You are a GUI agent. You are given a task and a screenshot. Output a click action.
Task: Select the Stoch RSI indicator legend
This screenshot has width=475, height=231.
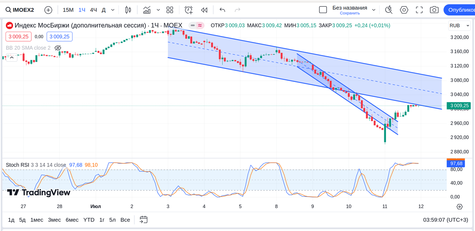(36, 165)
